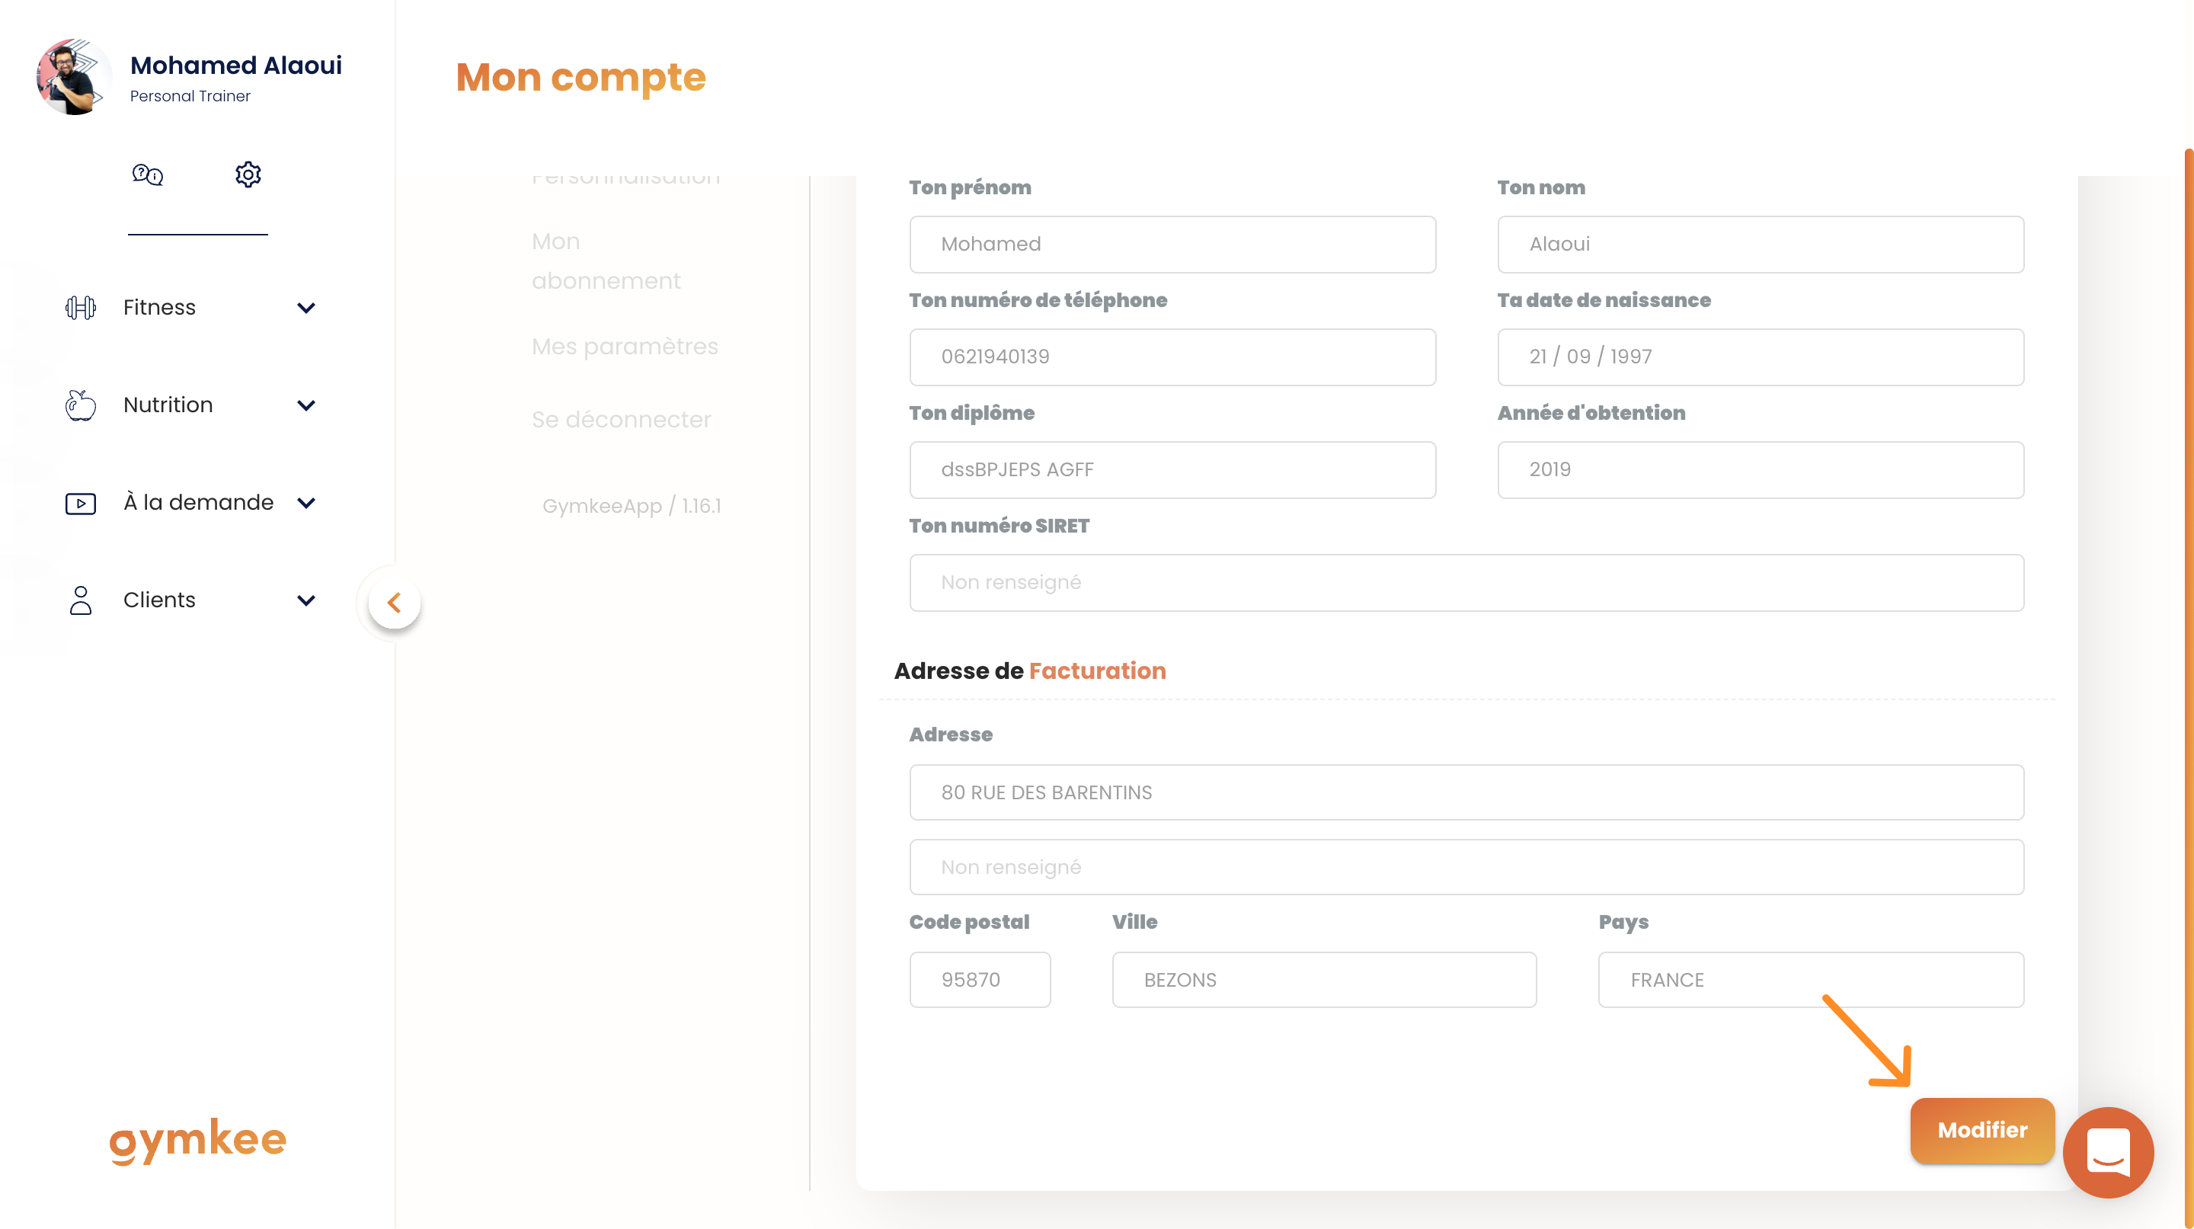Open the Nutrition section

click(168, 405)
